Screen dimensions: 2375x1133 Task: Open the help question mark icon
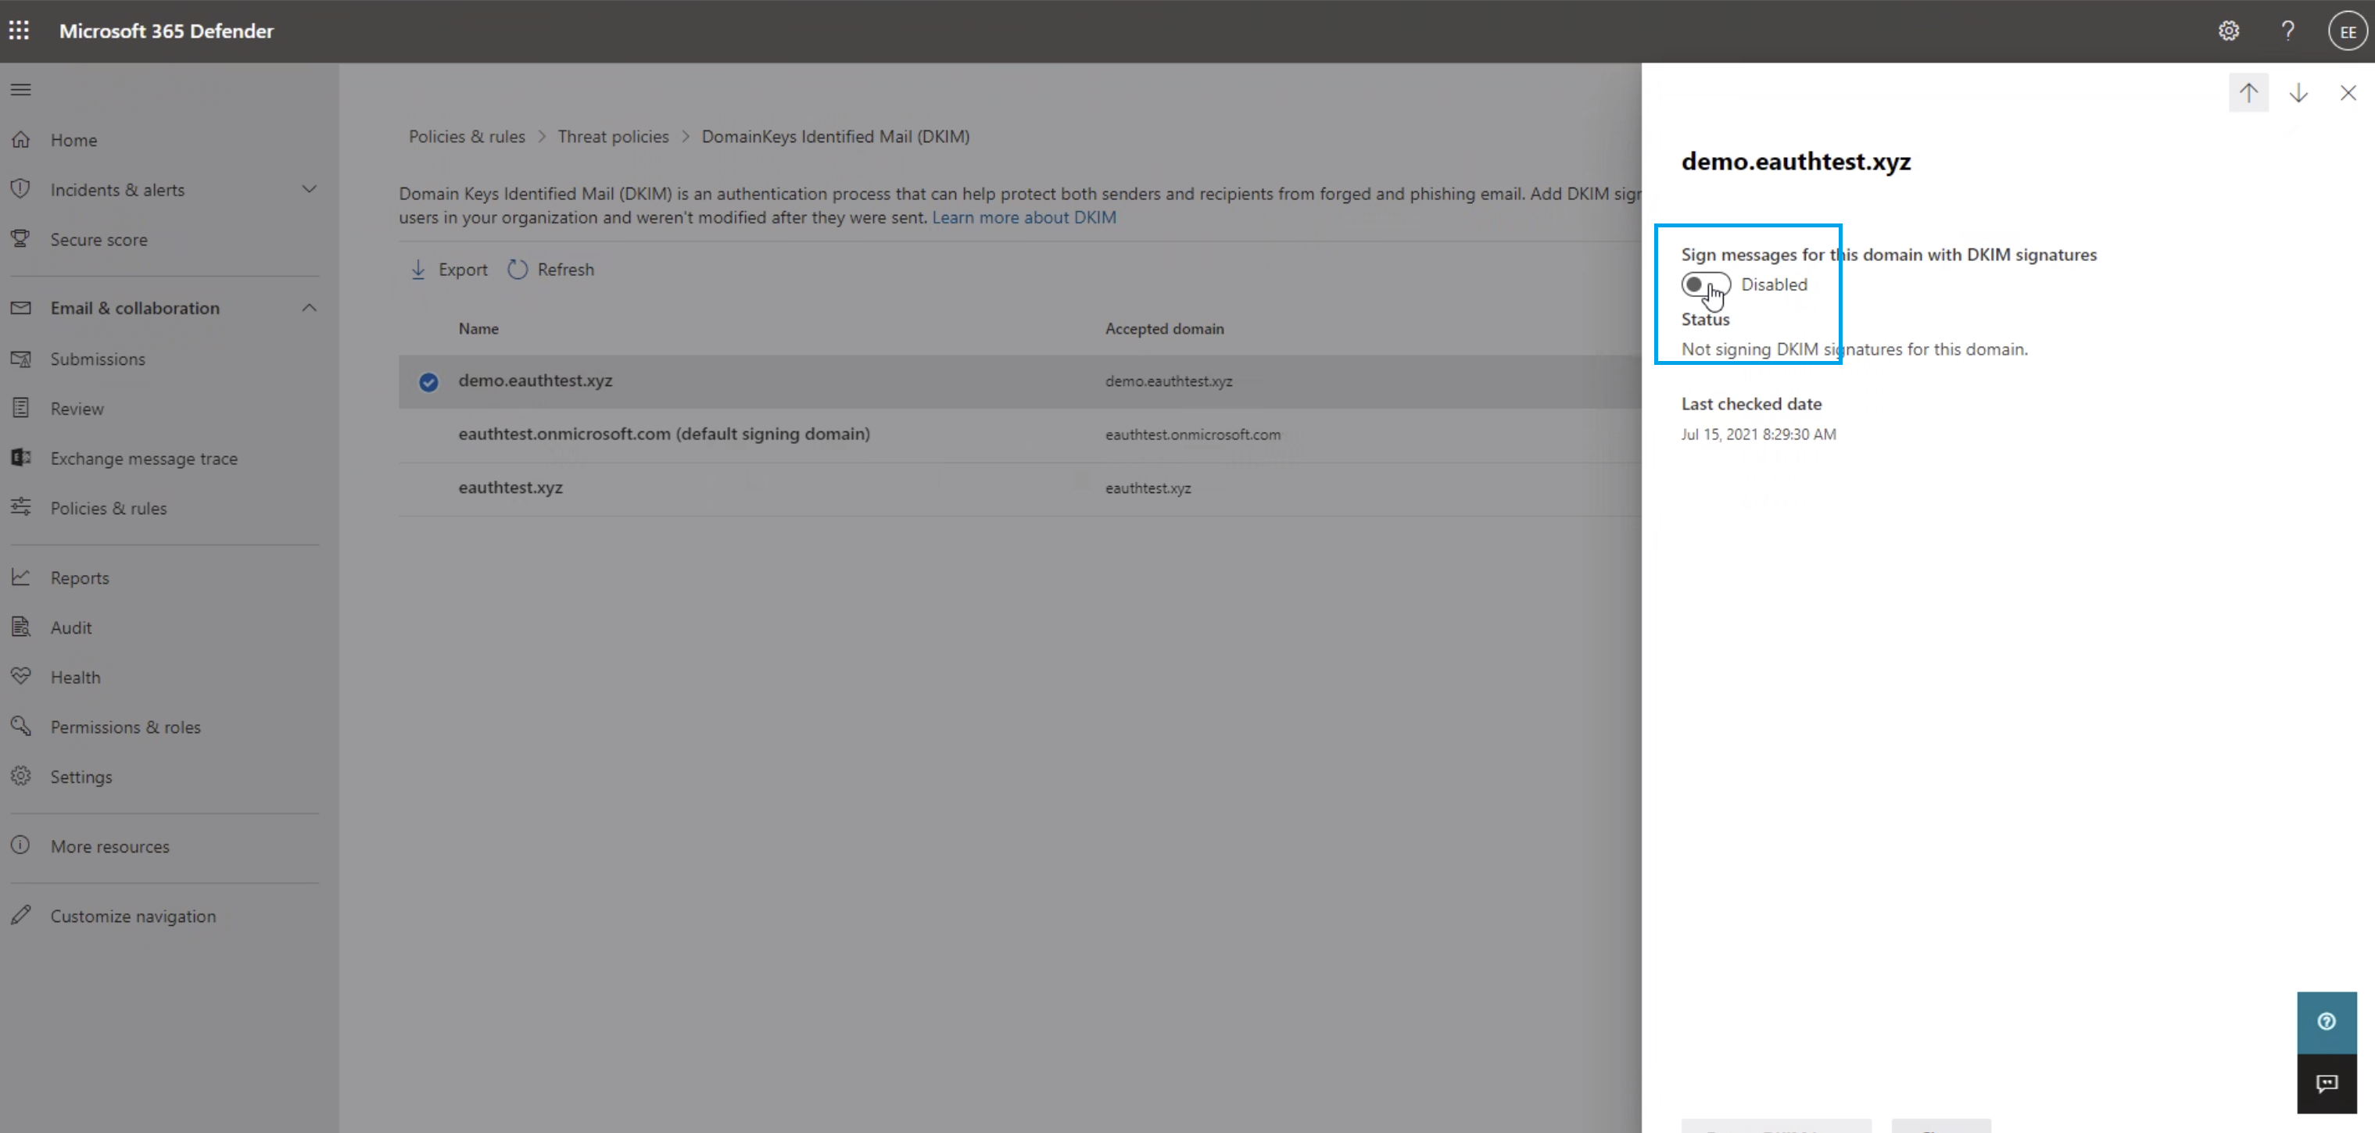point(2287,30)
